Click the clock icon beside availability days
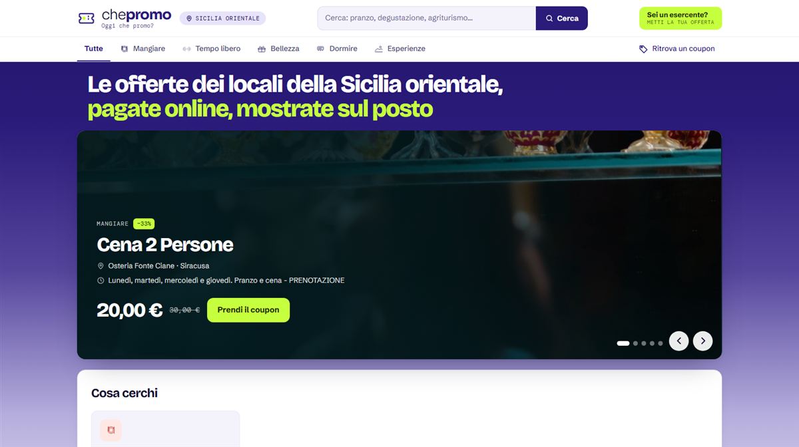The width and height of the screenshot is (799, 447). pyautogui.click(x=101, y=281)
